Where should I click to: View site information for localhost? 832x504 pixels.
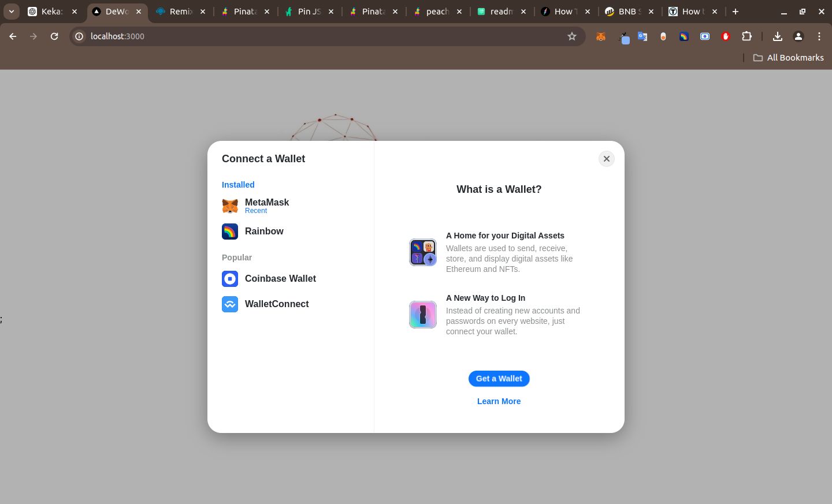80,36
